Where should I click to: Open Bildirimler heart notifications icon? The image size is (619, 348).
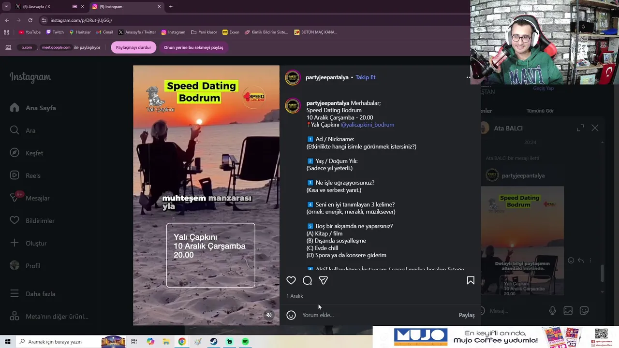pyautogui.click(x=15, y=220)
